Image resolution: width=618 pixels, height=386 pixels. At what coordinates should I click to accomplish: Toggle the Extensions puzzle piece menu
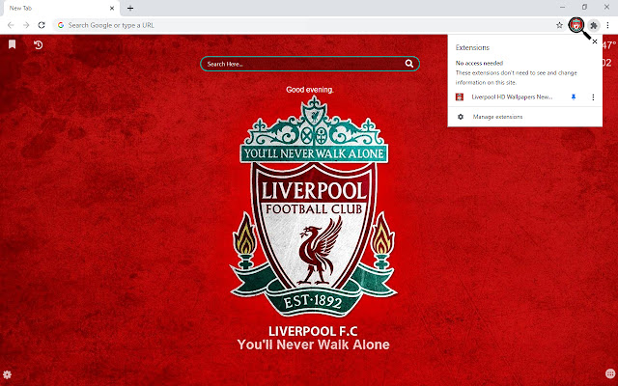(x=594, y=25)
